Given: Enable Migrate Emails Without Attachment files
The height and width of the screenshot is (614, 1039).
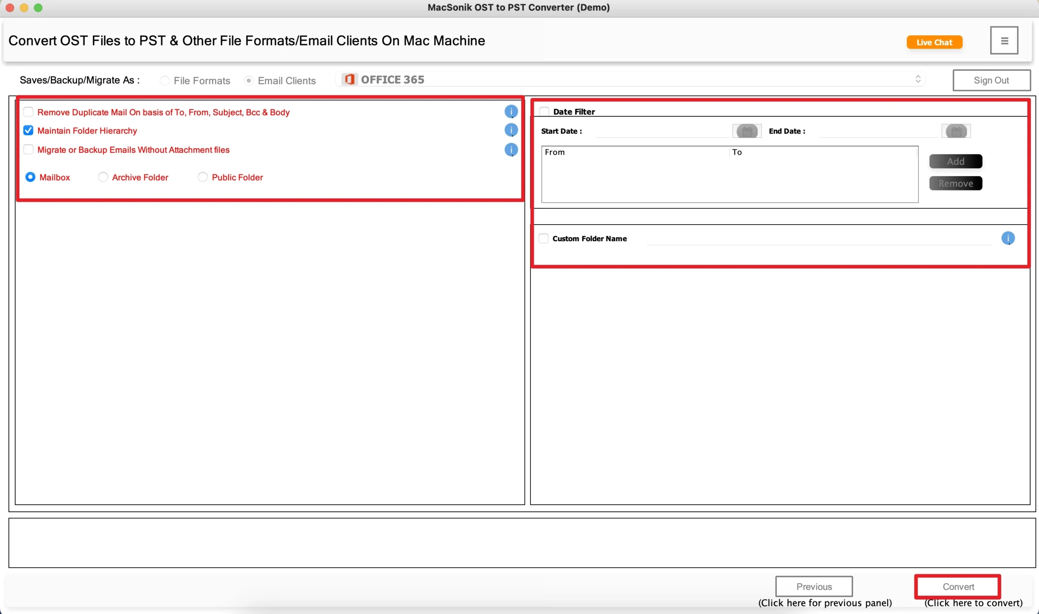Looking at the screenshot, I should coord(28,149).
